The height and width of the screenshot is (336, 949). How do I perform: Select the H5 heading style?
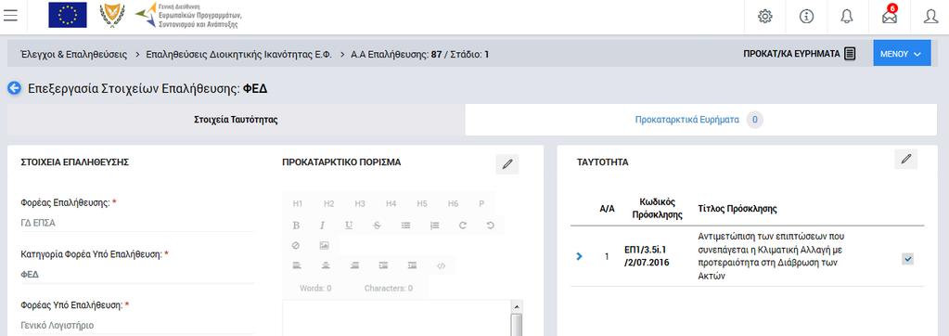pos(422,204)
